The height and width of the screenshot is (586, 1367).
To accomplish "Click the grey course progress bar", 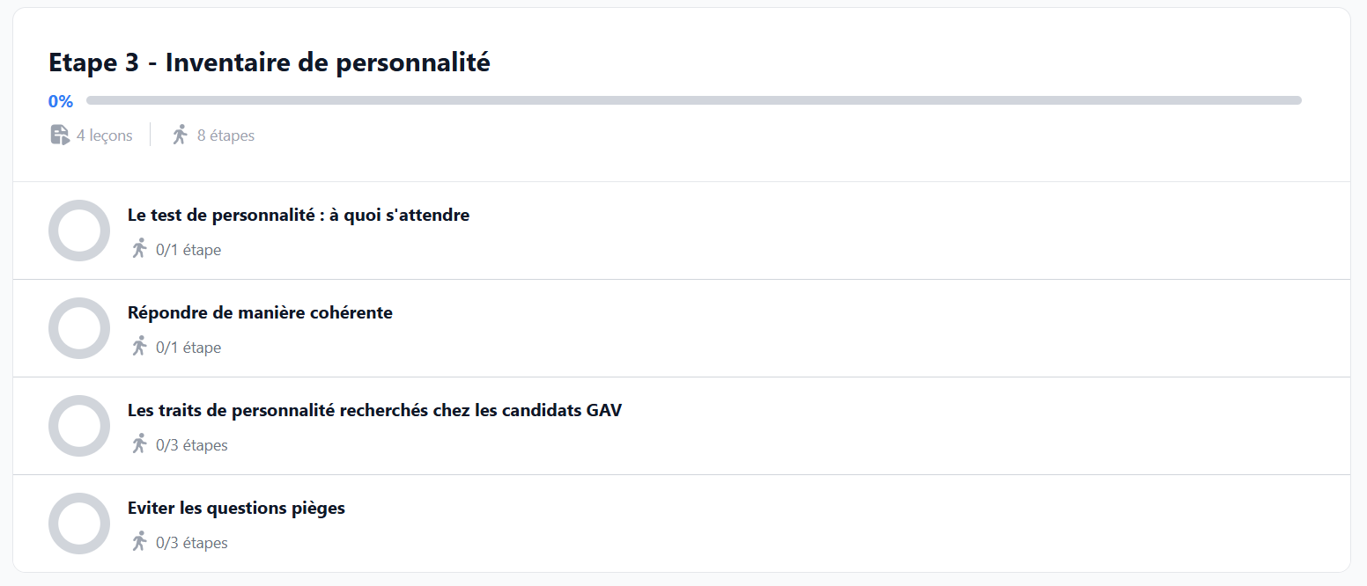I will pyautogui.click(x=694, y=100).
